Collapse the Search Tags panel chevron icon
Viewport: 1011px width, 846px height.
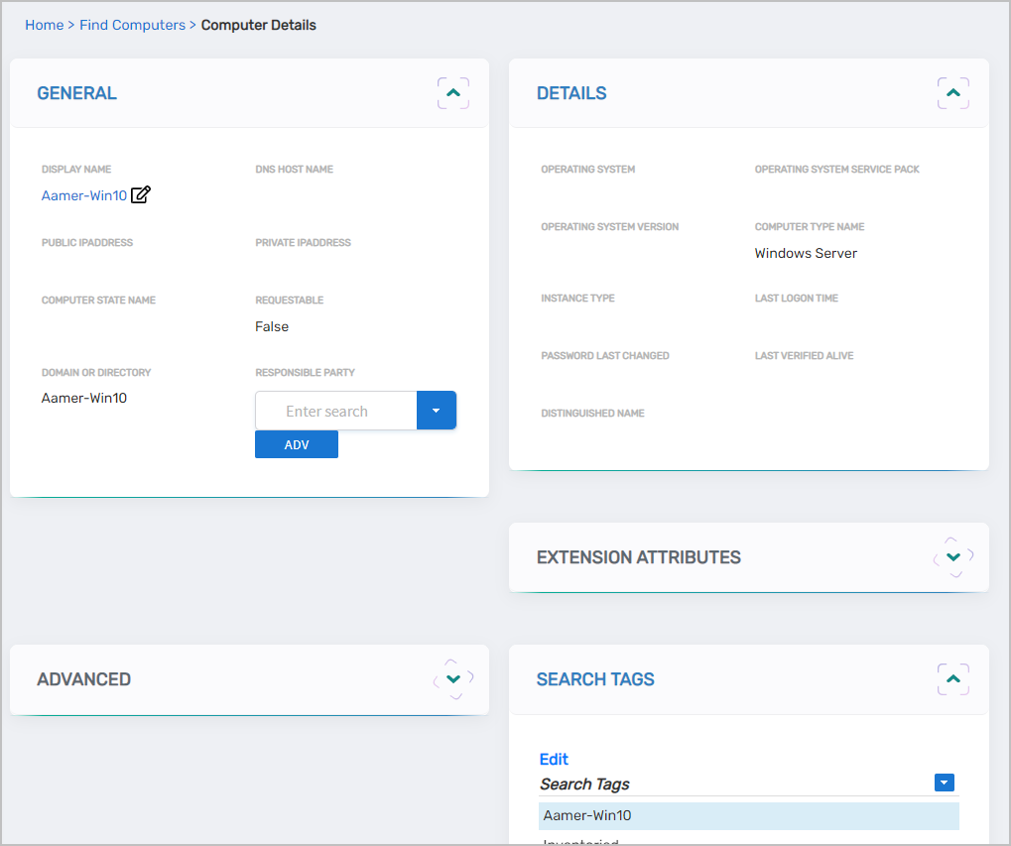tap(952, 679)
